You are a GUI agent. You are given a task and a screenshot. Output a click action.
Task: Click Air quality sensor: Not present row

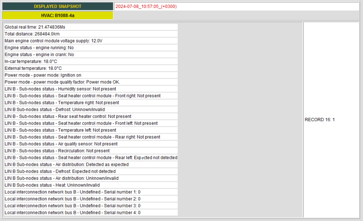91,144
